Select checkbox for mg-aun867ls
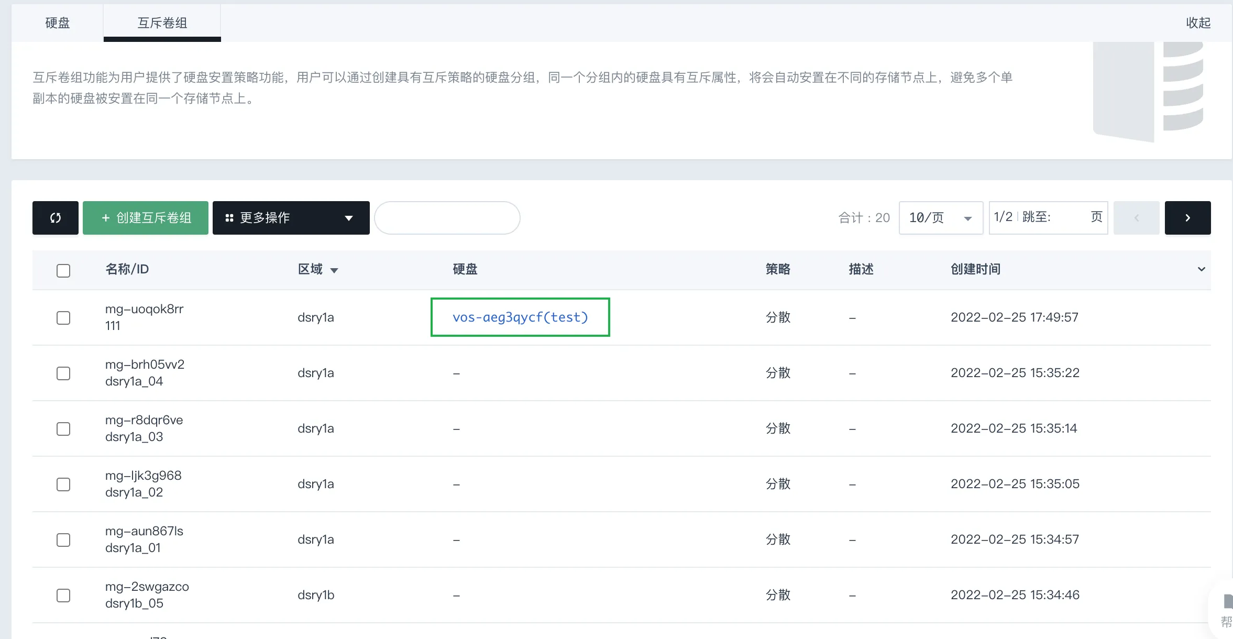 63,540
